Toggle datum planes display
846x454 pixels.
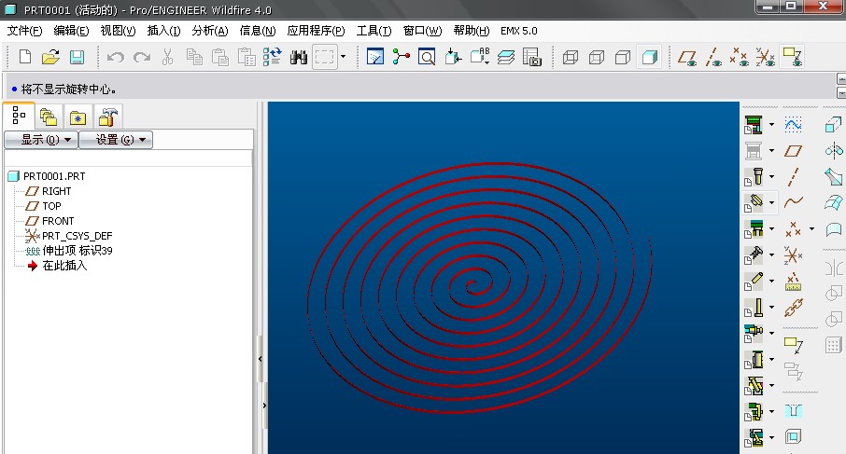[x=687, y=57]
